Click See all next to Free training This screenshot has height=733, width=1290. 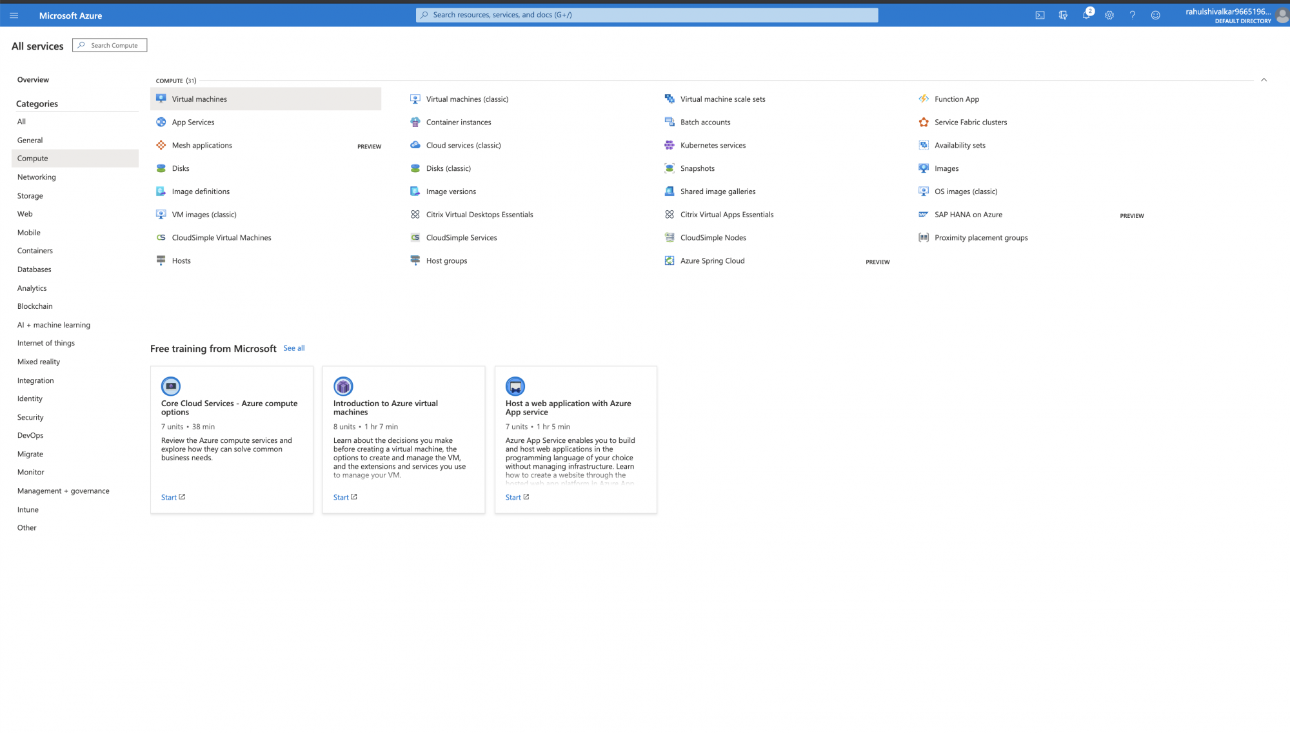point(294,348)
